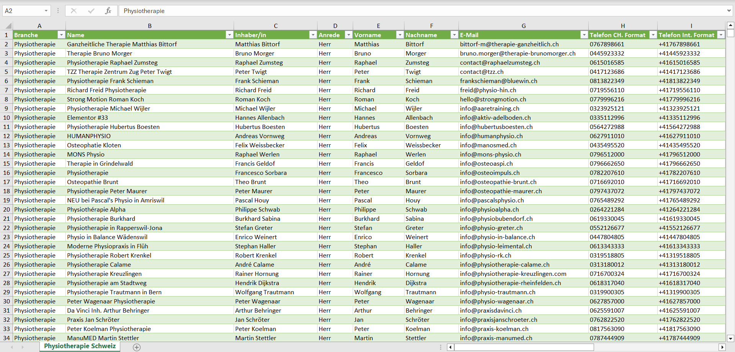The width and height of the screenshot is (735, 352).
Task: Select the cell 'ManuMED Martin Stettler'
Action: [150, 338]
